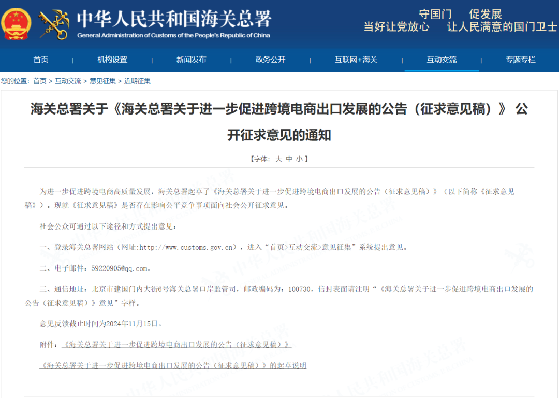Set font size to 小
Viewport: 559px width, 398px height.
coord(300,159)
